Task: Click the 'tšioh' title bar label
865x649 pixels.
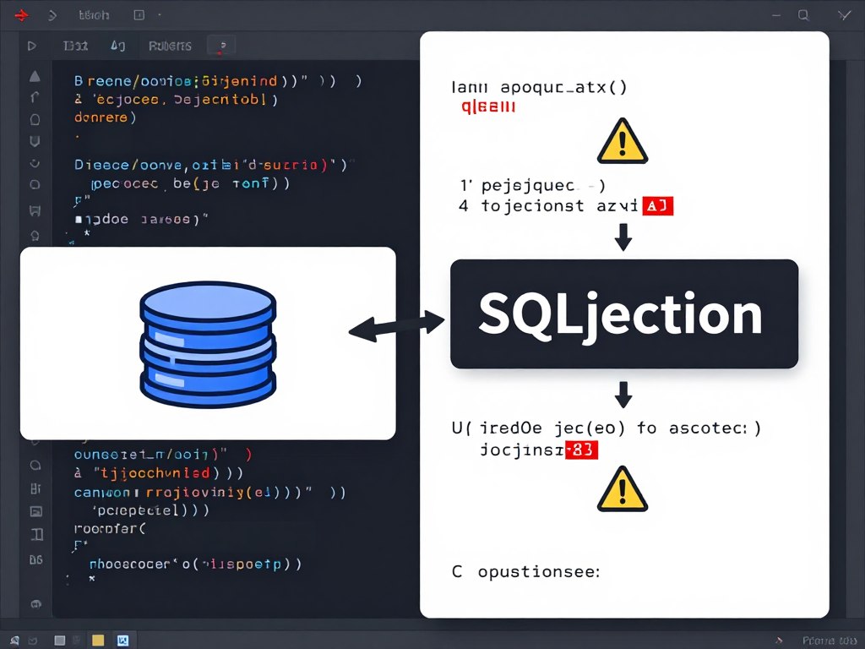Action: coord(94,15)
